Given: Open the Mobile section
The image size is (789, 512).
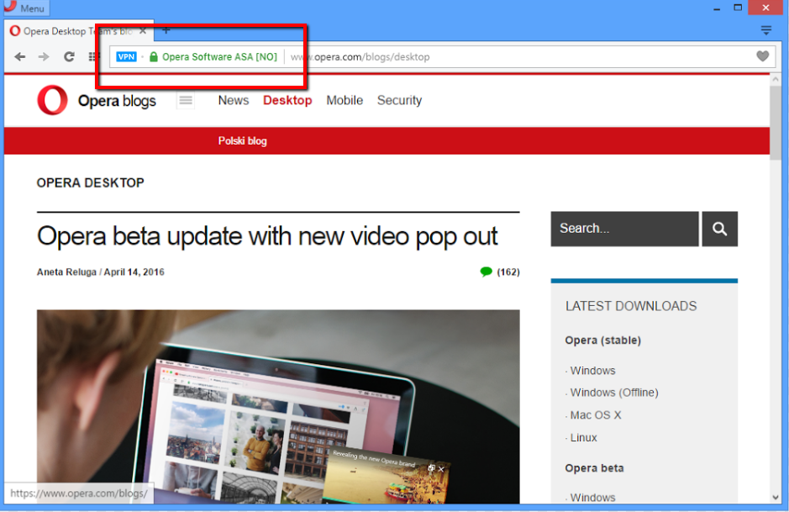Looking at the screenshot, I should 345,100.
